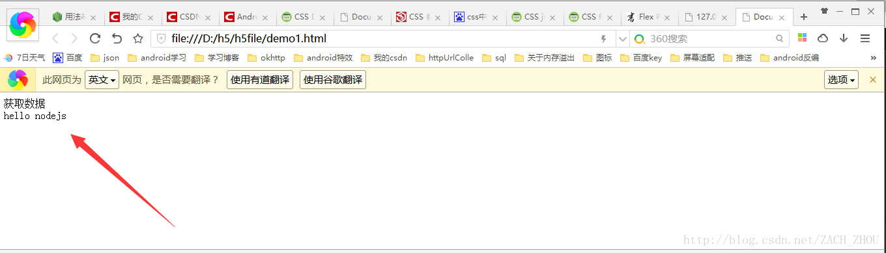The height and width of the screenshot is (253, 886).
Task: Open the 选项 options dropdown
Action: tap(841, 80)
